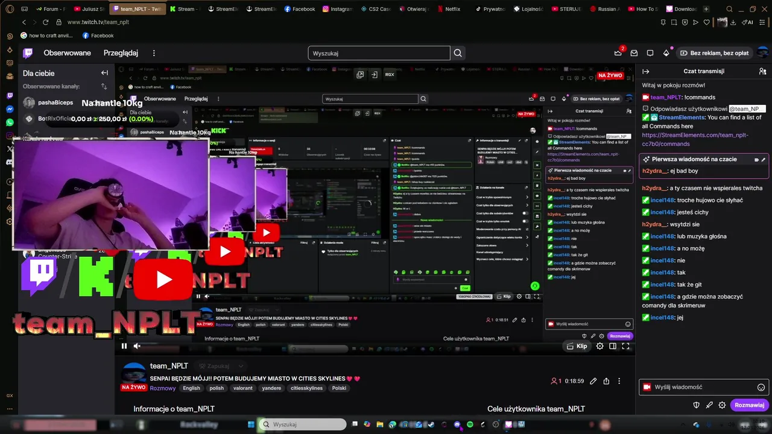The image size is (772, 434).
Task: Open the browser AI assistant button
Action: (x=747, y=22)
